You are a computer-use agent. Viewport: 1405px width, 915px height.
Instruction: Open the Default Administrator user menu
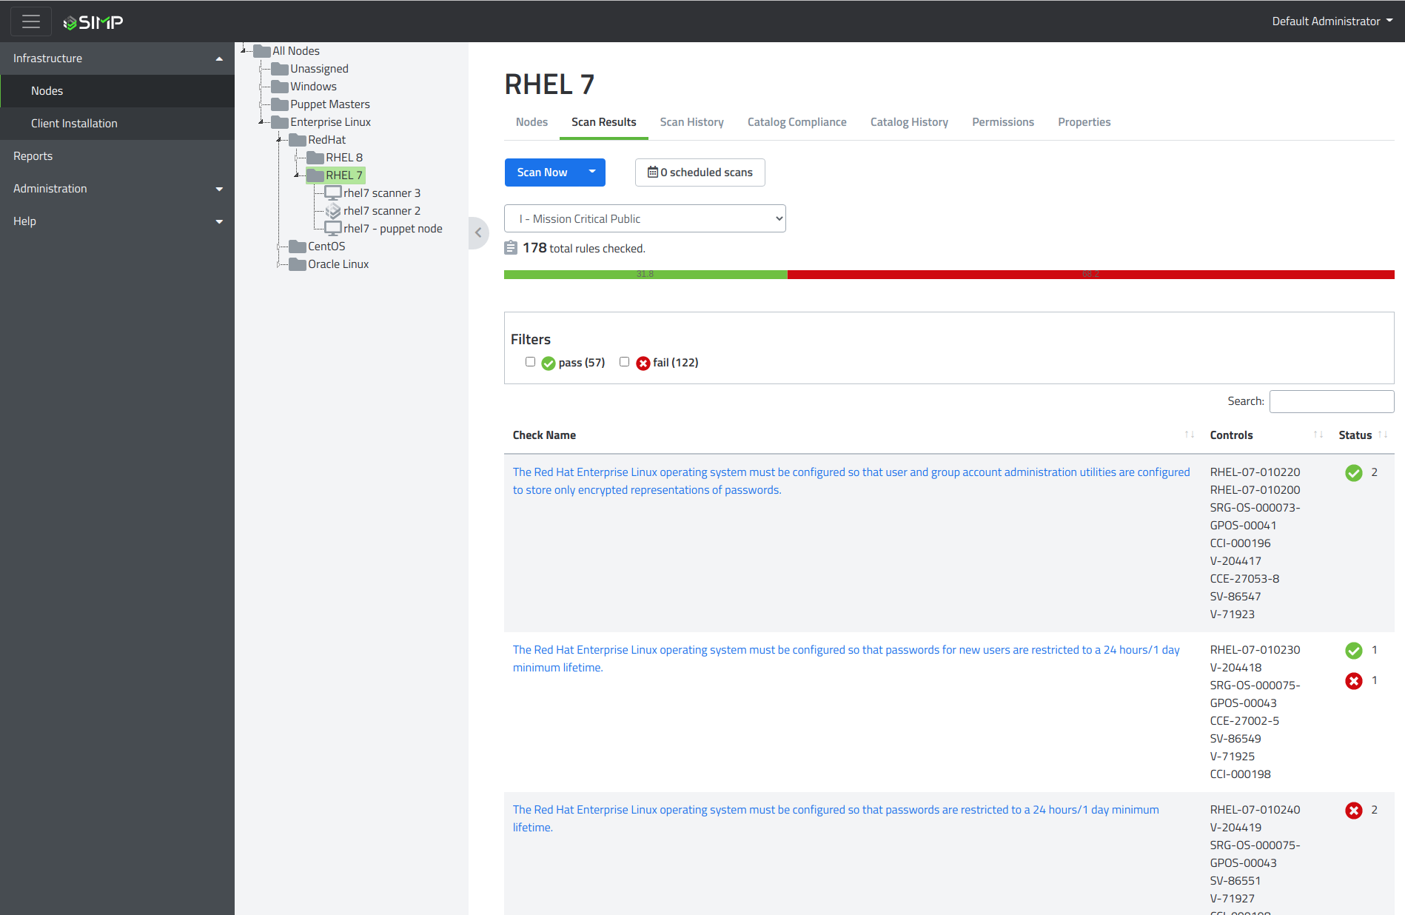(x=1332, y=21)
